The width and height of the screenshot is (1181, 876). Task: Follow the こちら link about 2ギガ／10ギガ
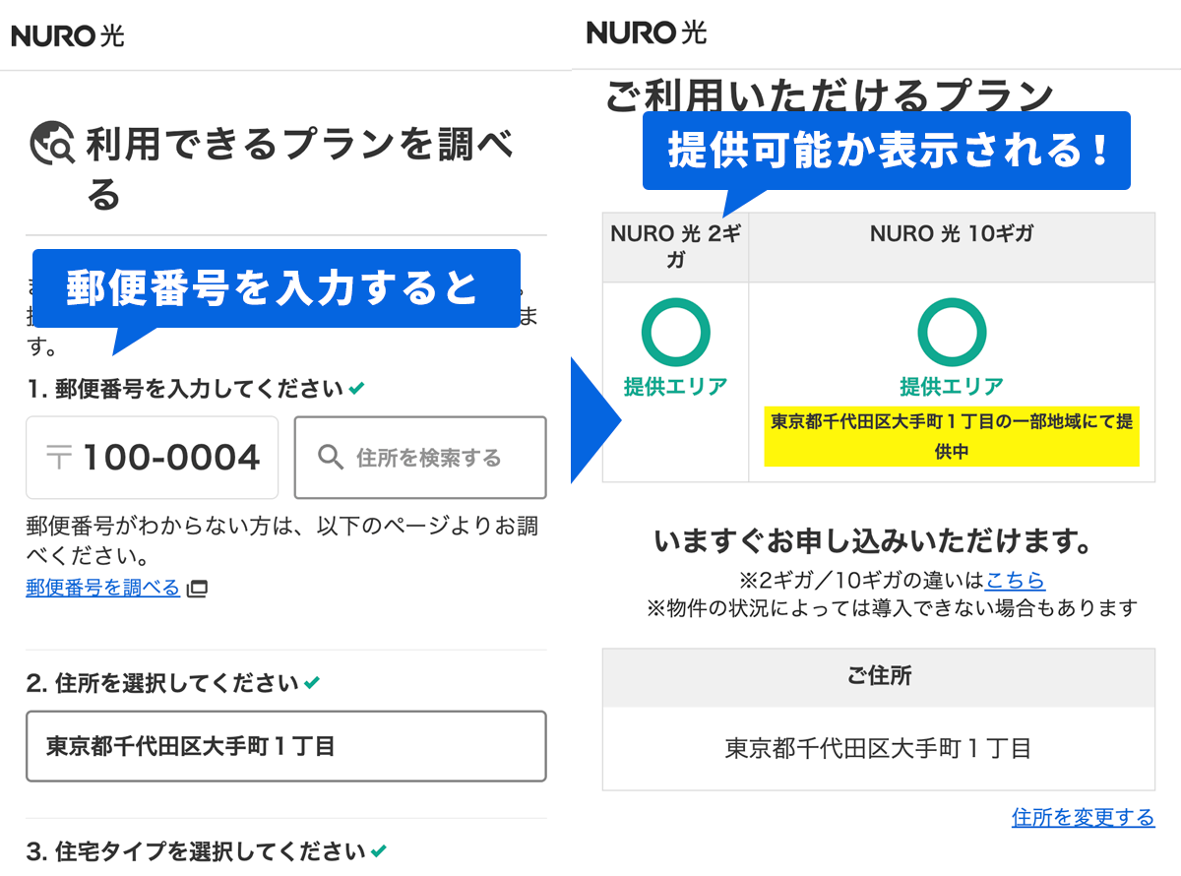click(x=1015, y=580)
